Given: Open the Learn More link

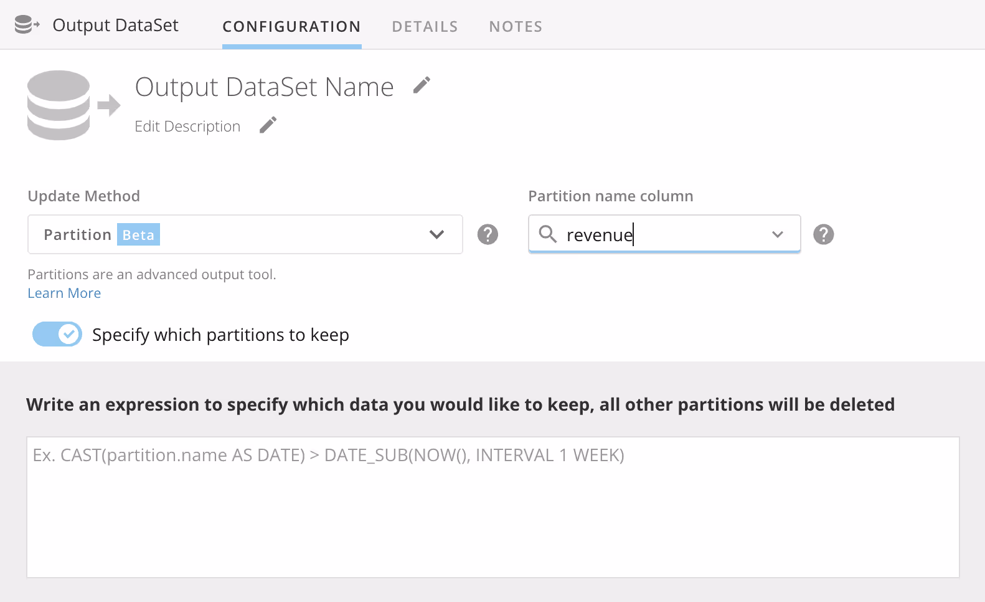Looking at the screenshot, I should [x=64, y=293].
